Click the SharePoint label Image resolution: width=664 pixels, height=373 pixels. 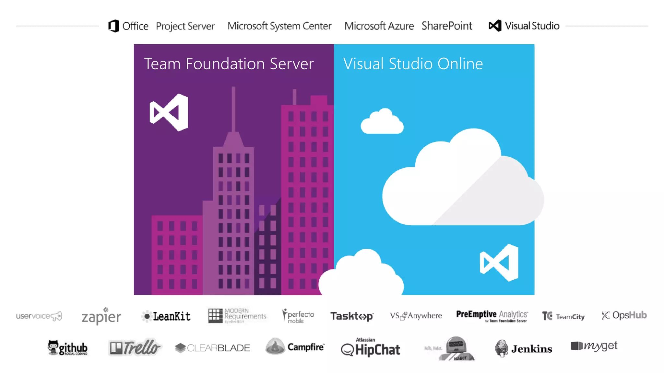tap(447, 26)
